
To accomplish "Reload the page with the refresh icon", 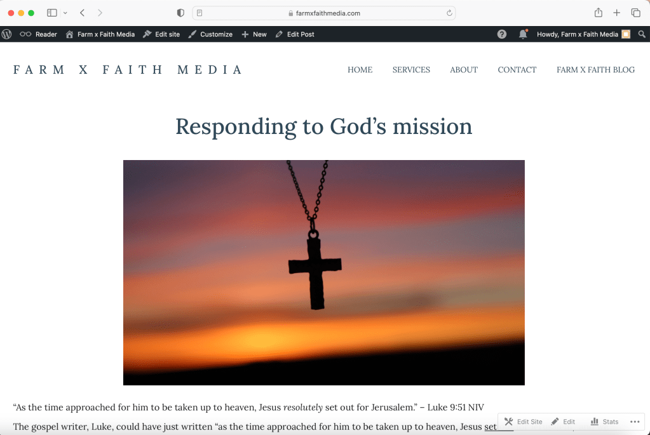I will (x=449, y=13).
